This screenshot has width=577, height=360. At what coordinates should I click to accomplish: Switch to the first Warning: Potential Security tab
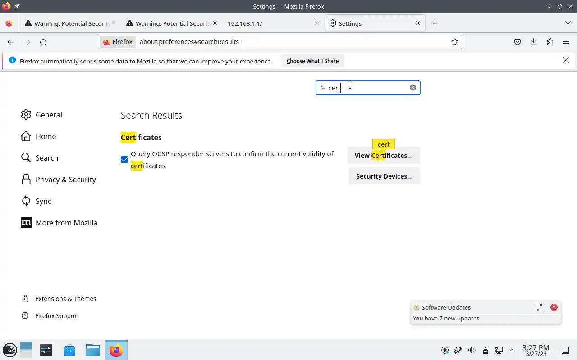70,23
